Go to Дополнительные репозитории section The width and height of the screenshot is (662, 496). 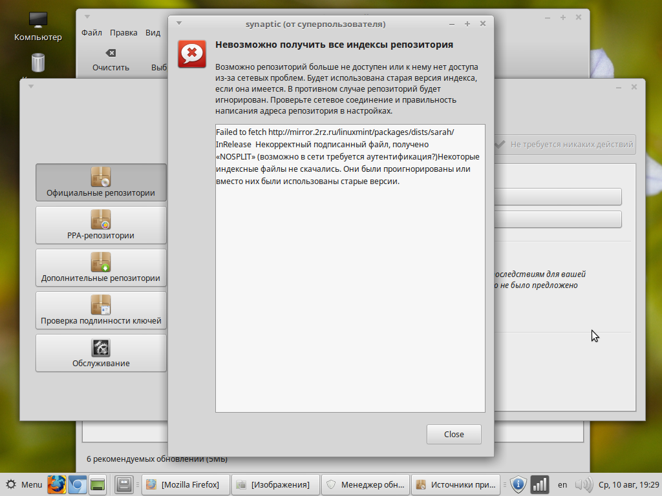(101, 267)
